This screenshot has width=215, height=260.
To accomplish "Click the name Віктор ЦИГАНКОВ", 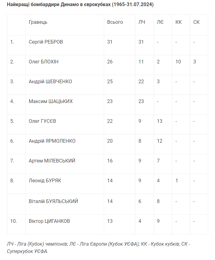I will [49, 221].
